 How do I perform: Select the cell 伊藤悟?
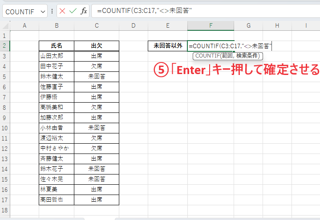(x=57, y=97)
